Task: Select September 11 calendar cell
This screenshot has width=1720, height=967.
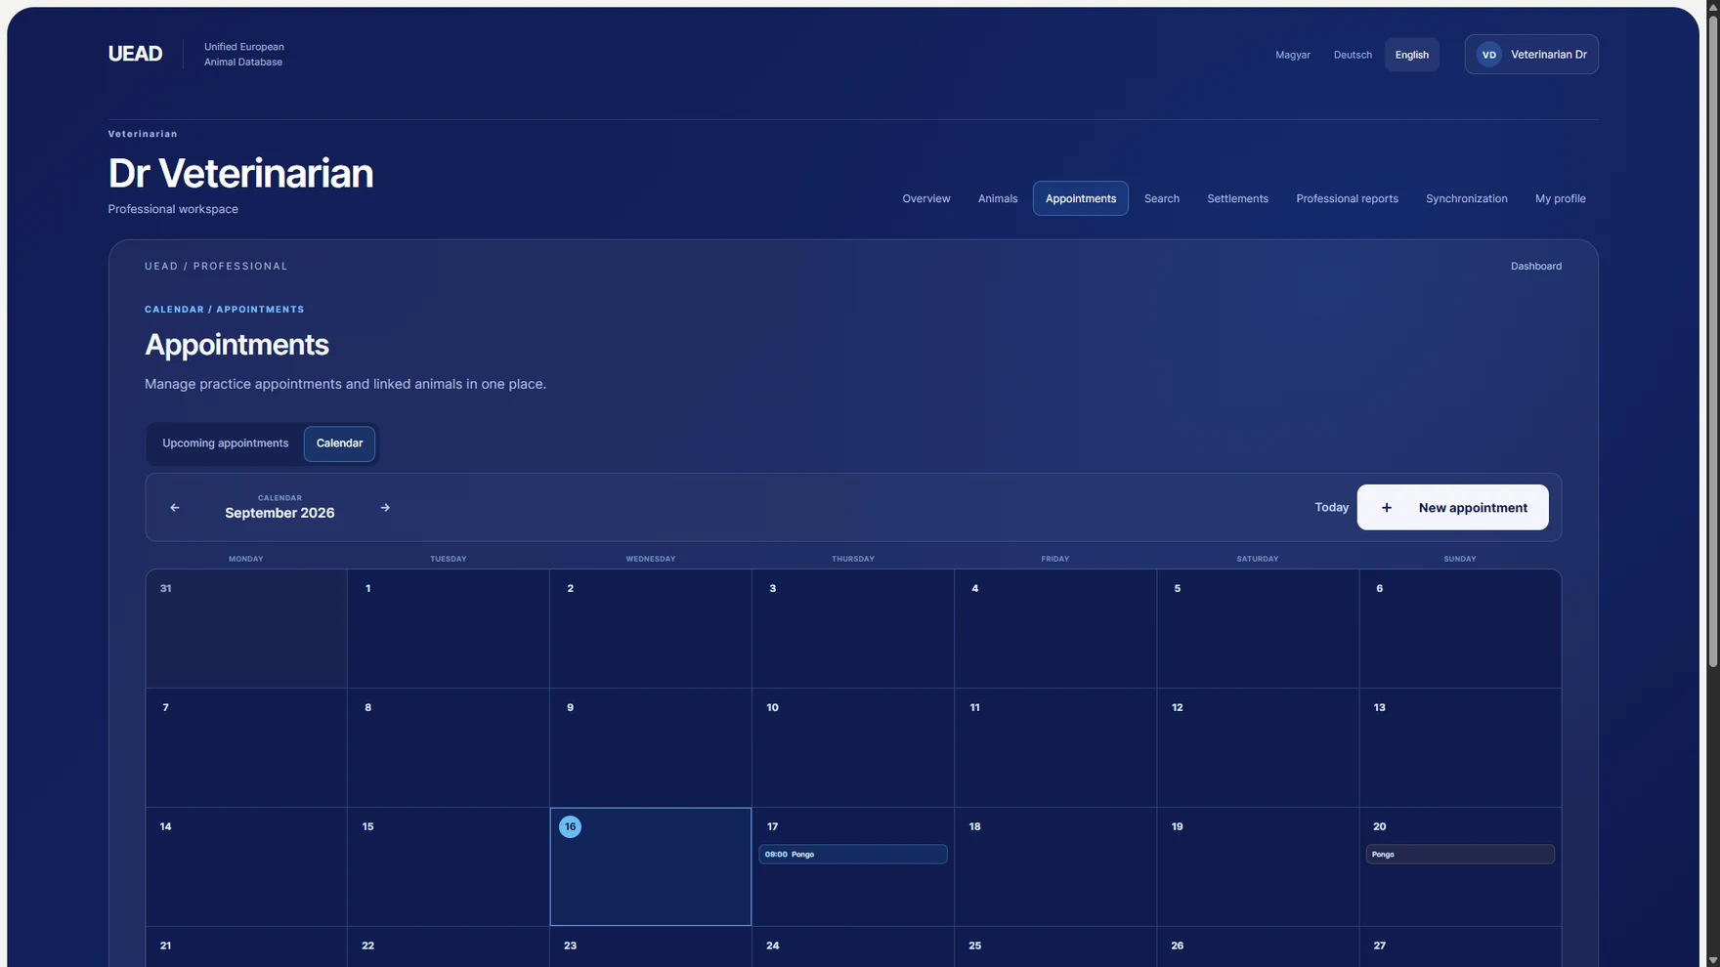Action: pos(1054,748)
